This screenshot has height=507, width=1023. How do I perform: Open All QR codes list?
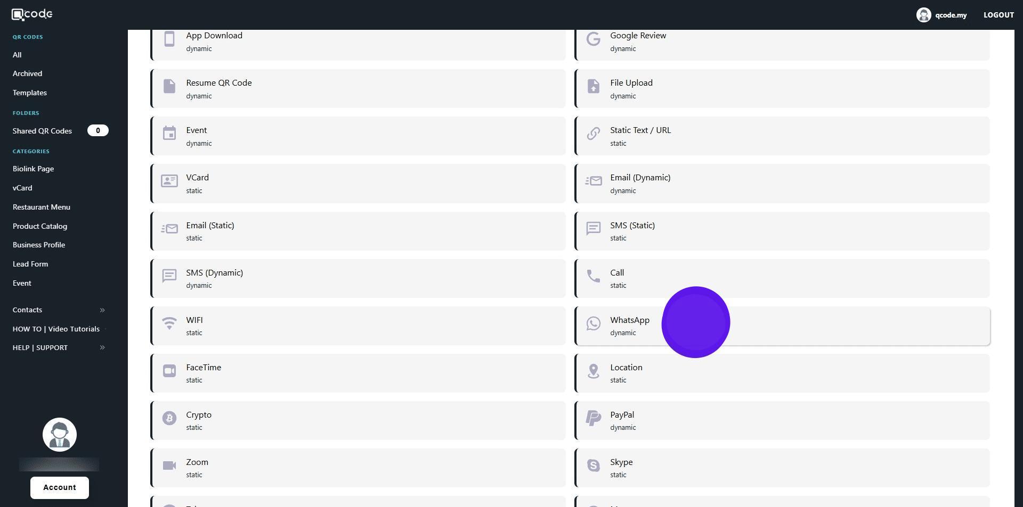tap(17, 55)
